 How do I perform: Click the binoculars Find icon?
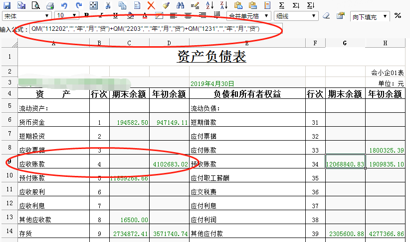[180, 5]
